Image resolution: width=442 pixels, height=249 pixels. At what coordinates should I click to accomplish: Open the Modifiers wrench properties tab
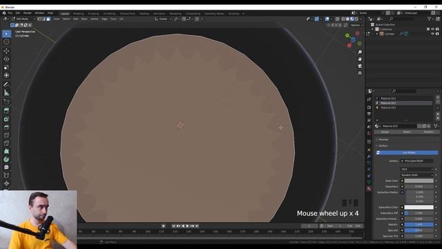pyautogui.click(x=369, y=156)
